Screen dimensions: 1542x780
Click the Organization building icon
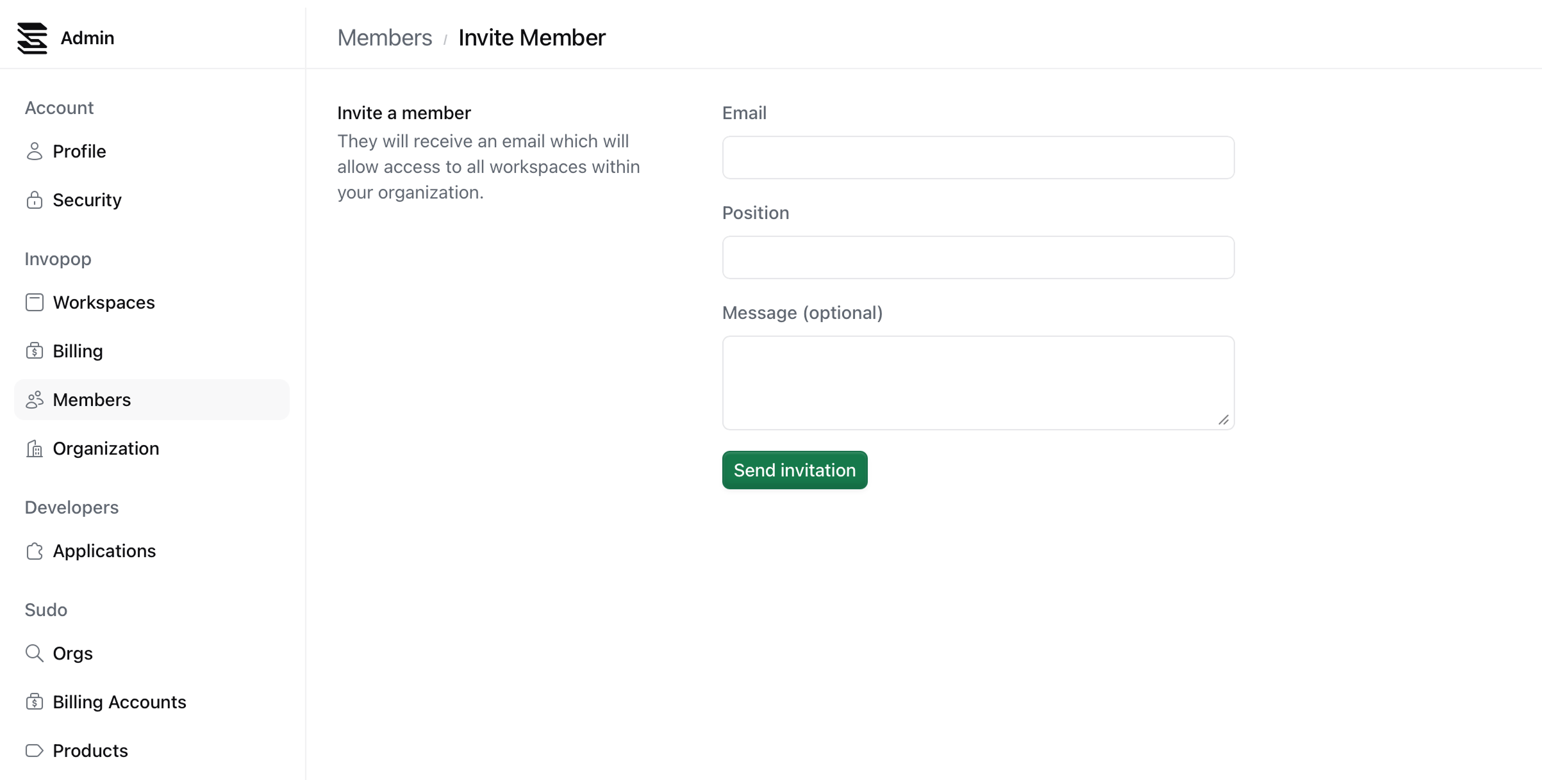(x=35, y=448)
